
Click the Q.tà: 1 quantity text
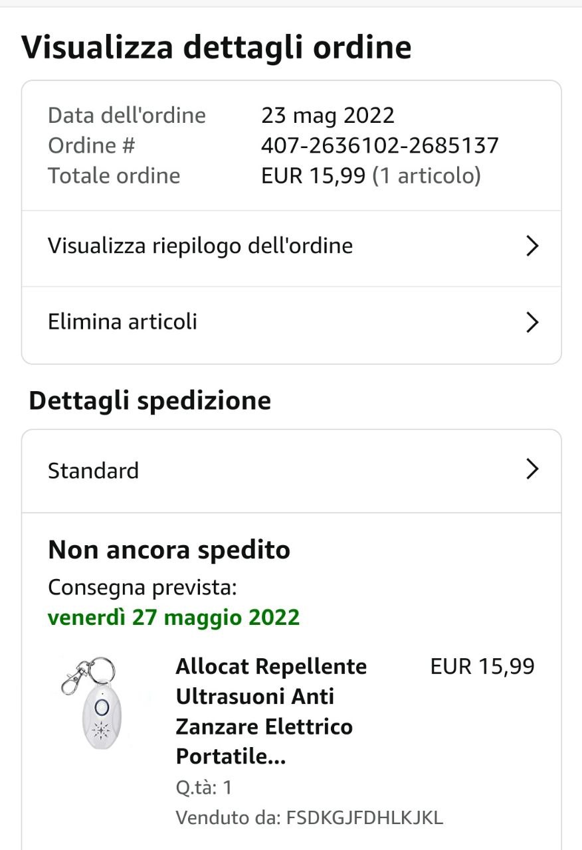click(204, 788)
